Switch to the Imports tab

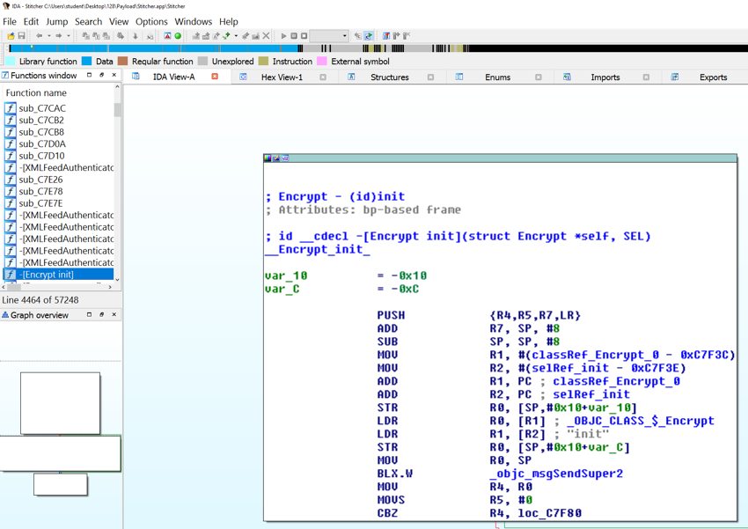pos(605,77)
